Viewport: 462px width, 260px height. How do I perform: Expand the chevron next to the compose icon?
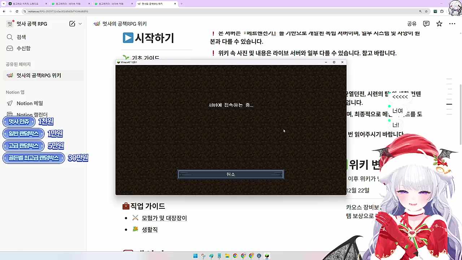(79, 24)
